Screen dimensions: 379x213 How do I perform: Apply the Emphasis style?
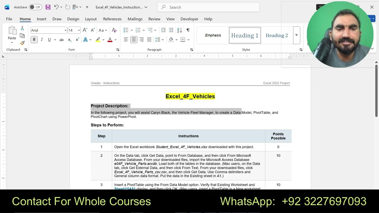213,35
